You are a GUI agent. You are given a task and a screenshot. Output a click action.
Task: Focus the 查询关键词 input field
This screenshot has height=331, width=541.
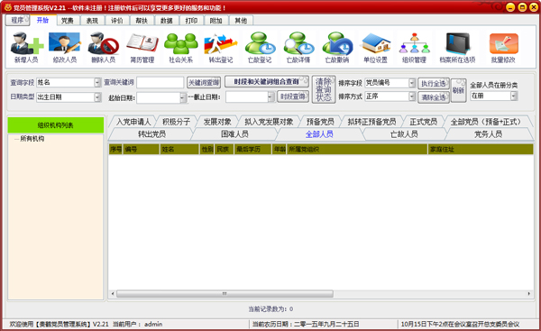[x=160, y=82]
